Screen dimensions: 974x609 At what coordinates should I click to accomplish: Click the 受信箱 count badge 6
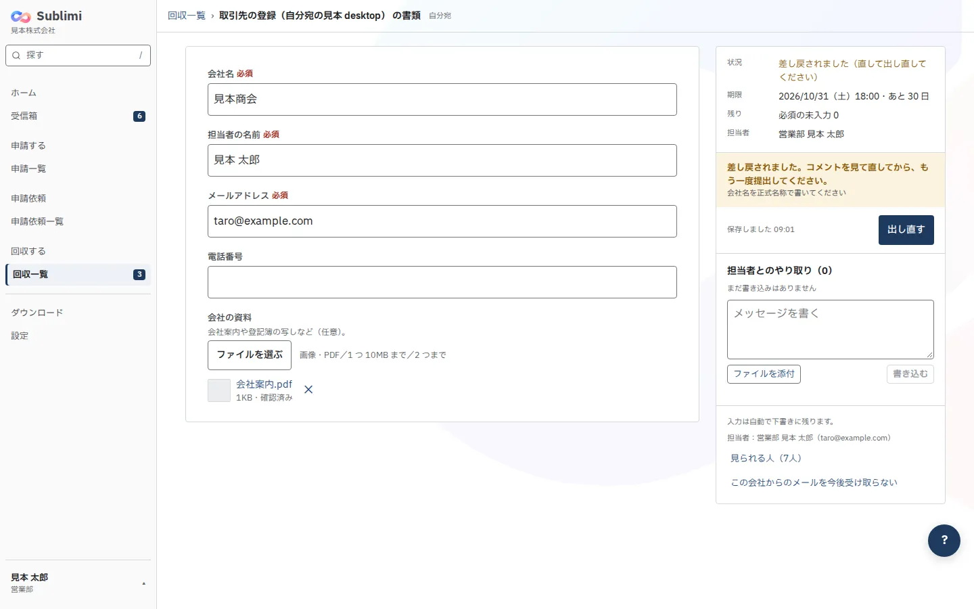point(139,116)
